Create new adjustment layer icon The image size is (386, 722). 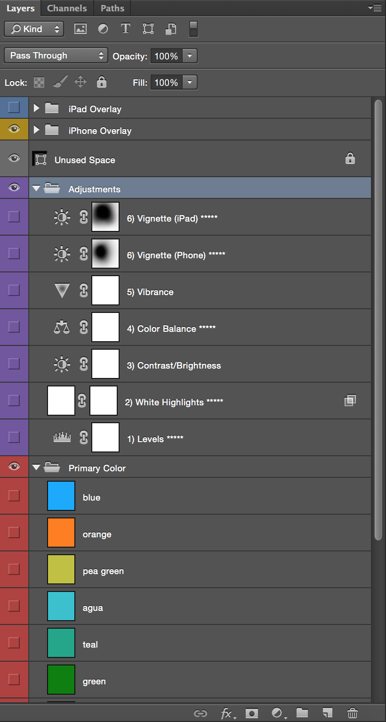[x=278, y=713]
